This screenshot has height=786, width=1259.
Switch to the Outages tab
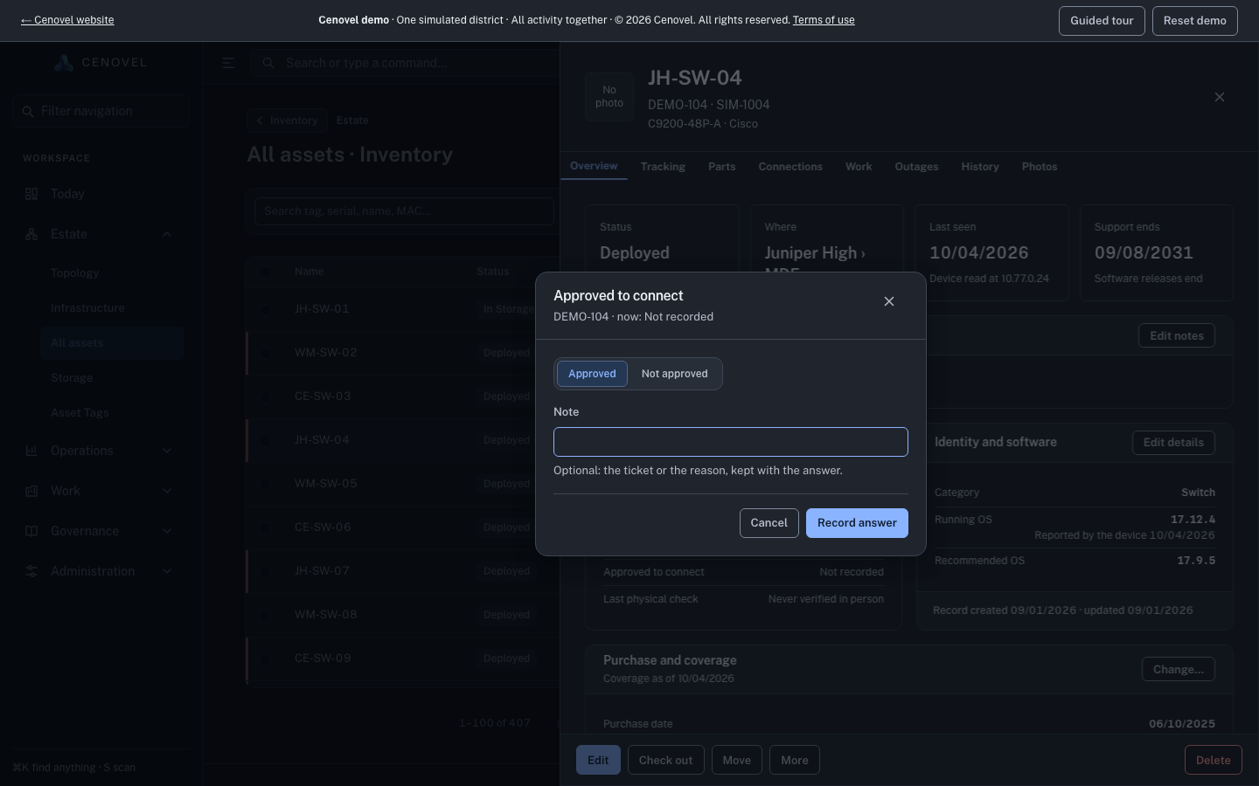tap(916, 167)
